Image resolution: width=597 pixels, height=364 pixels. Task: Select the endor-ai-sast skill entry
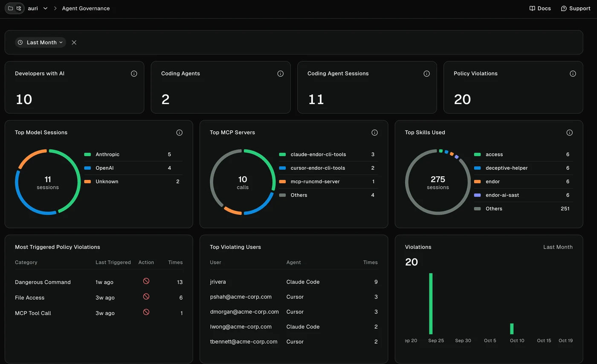pyautogui.click(x=523, y=195)
